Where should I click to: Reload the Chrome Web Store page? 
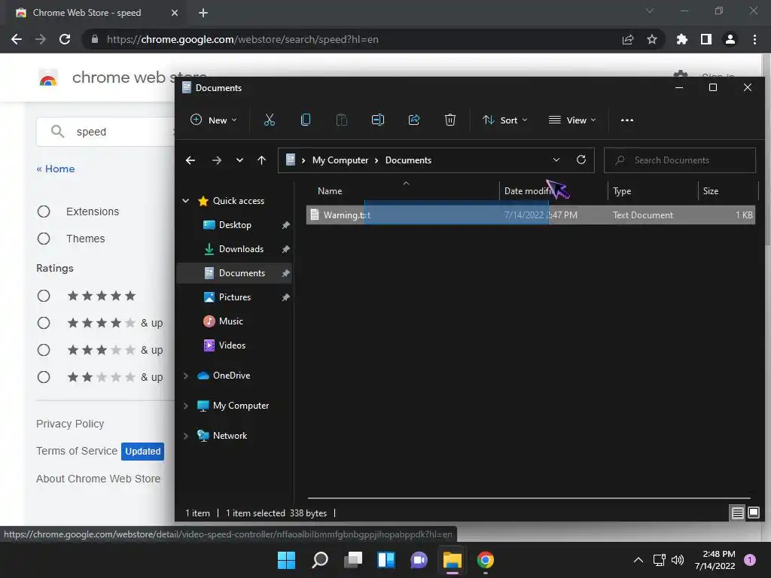(65, 39)
